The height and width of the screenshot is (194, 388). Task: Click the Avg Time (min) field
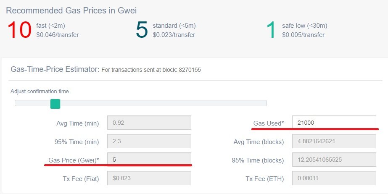coord(149,123)
